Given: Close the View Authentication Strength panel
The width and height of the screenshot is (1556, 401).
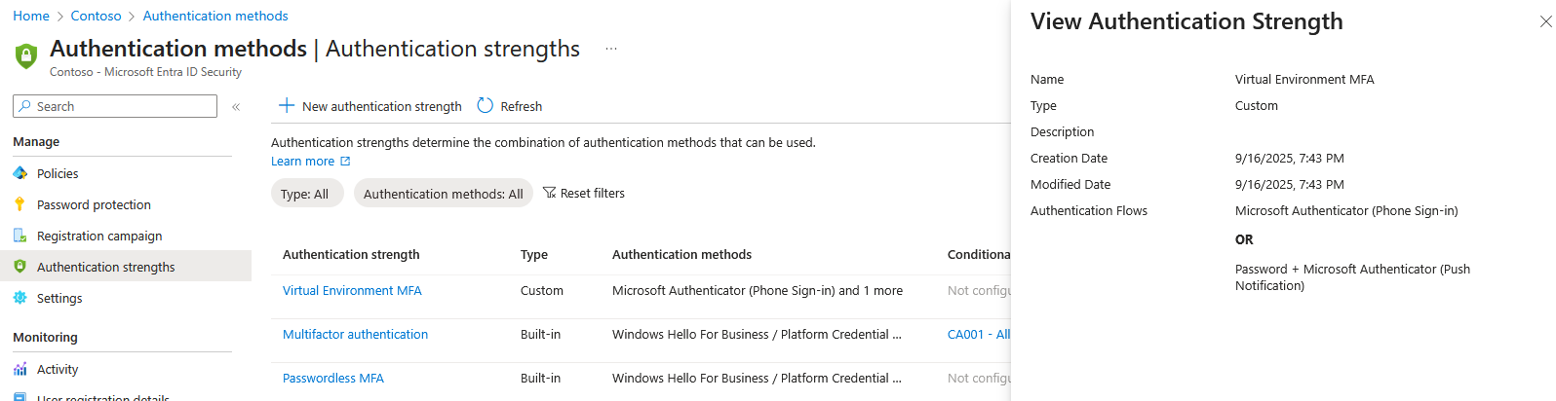Looking at the screenshot, I should 1545,21.
